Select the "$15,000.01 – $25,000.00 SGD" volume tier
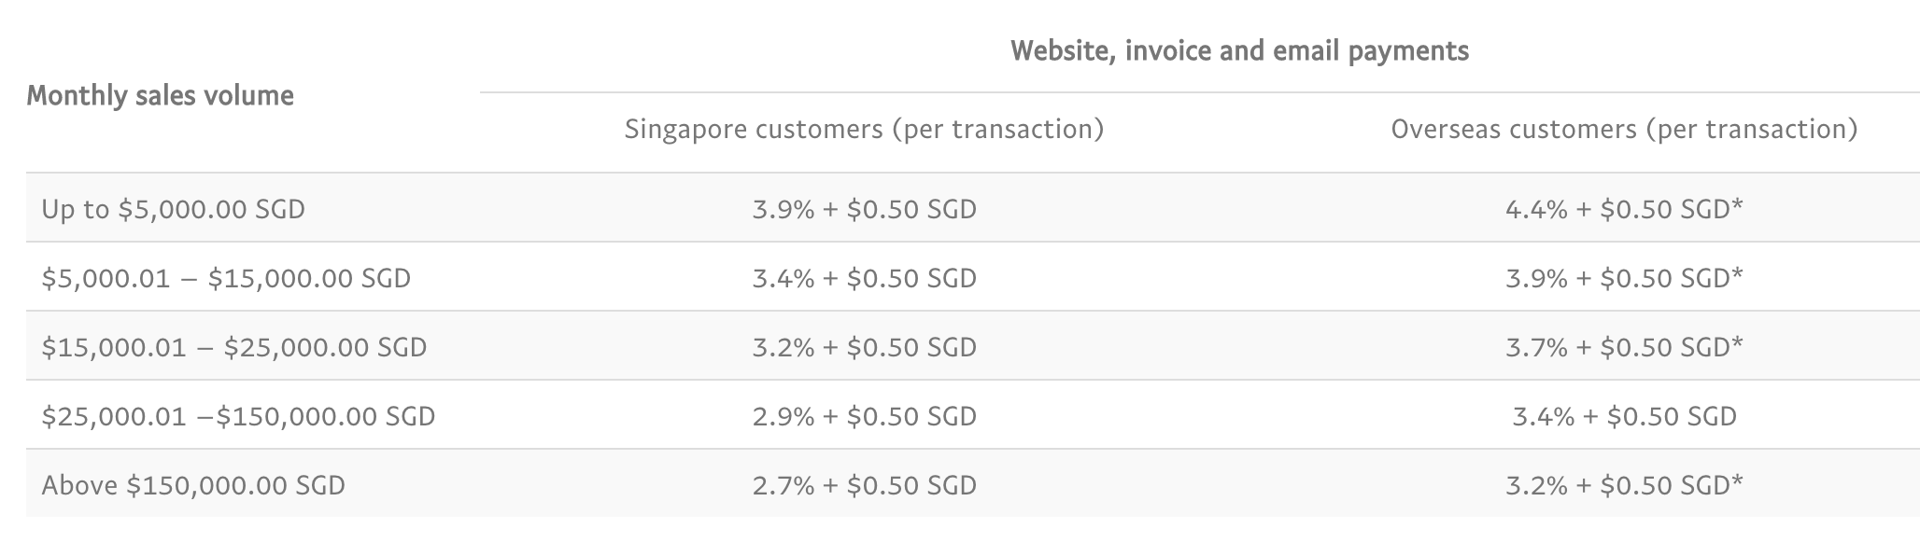 tap(234, 347)
